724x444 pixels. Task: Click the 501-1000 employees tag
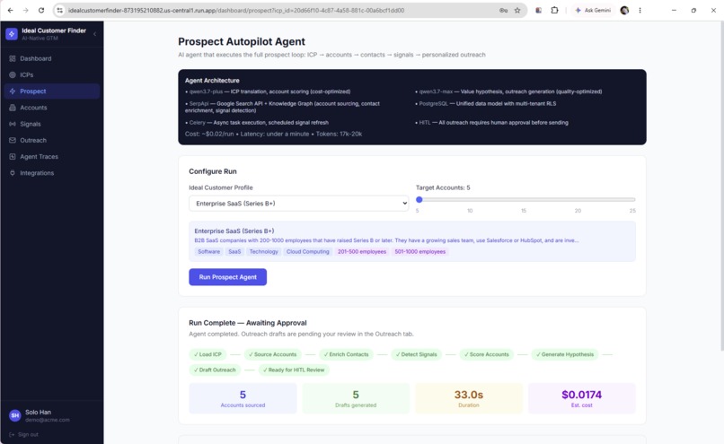(419, 252)
